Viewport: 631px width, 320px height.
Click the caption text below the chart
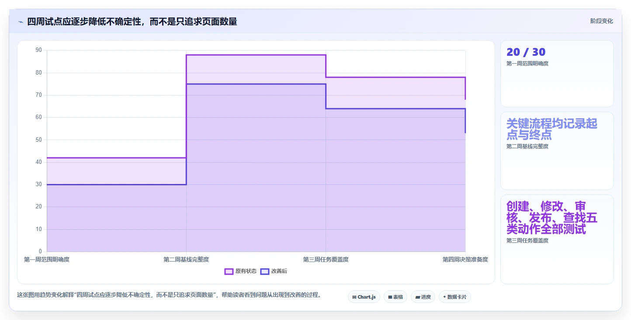click(x=169, y=295)
